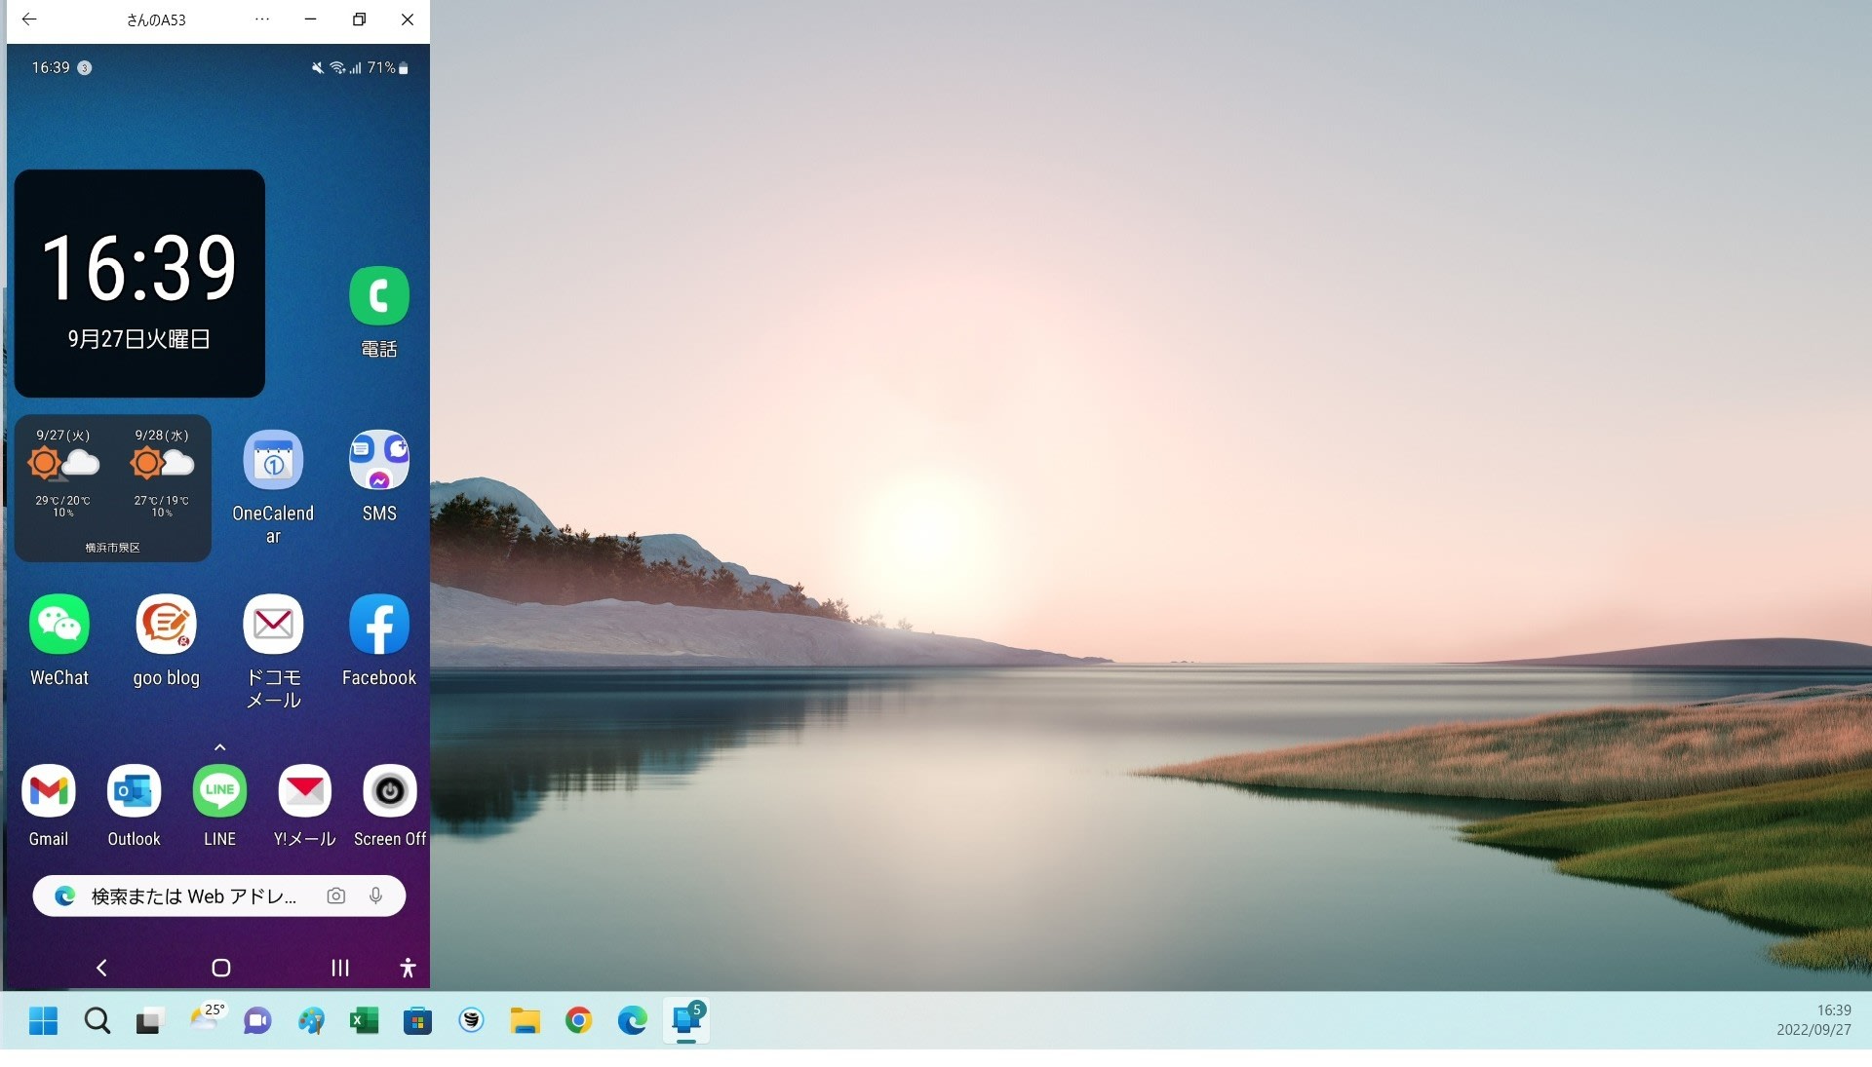This screenshot has width=1872, height=1067.
Task: Launch the goo blog app
Action: click(x=166, y=625)
